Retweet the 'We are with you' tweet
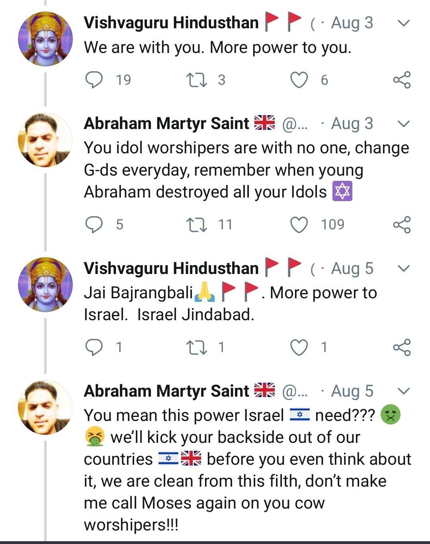430x544 pixels. 197,80
